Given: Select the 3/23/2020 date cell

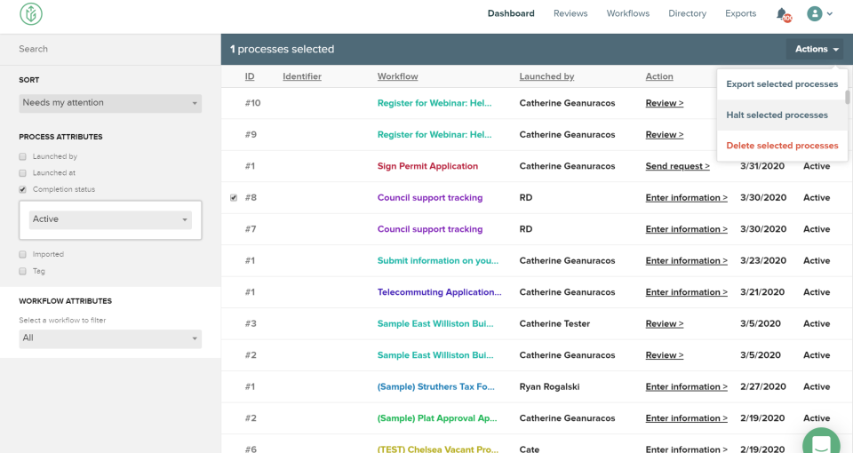Looking at the screenshot, I should click(x=763, y=261).
